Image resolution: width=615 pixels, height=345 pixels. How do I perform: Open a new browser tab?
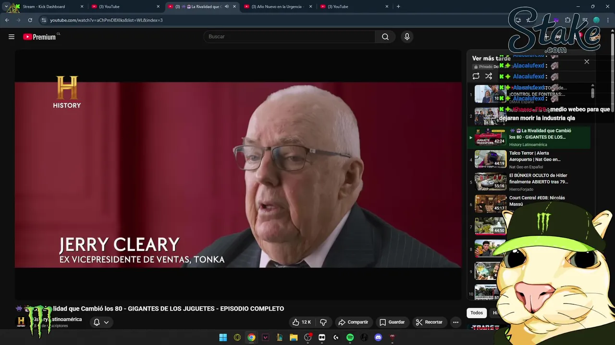point(398,6)
